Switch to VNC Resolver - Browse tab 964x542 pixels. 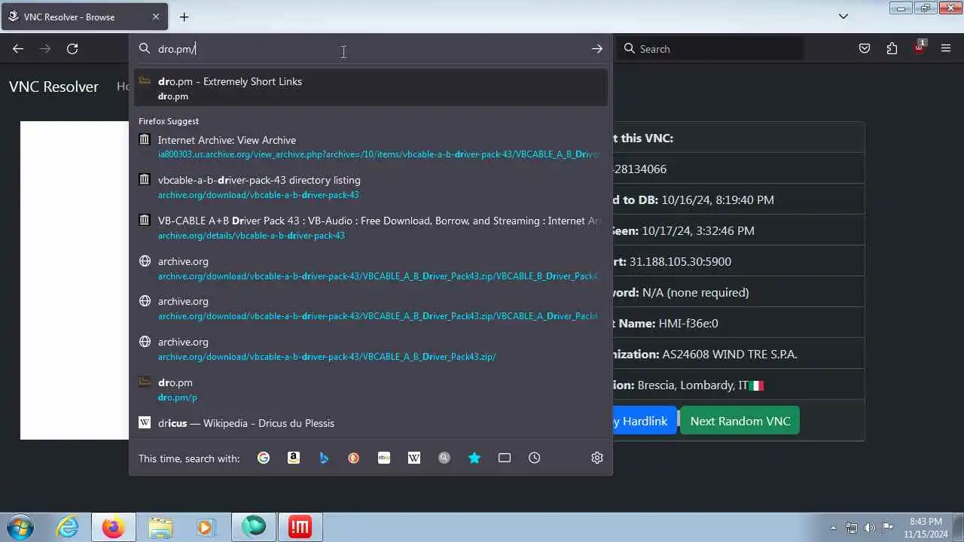point(83,17)
